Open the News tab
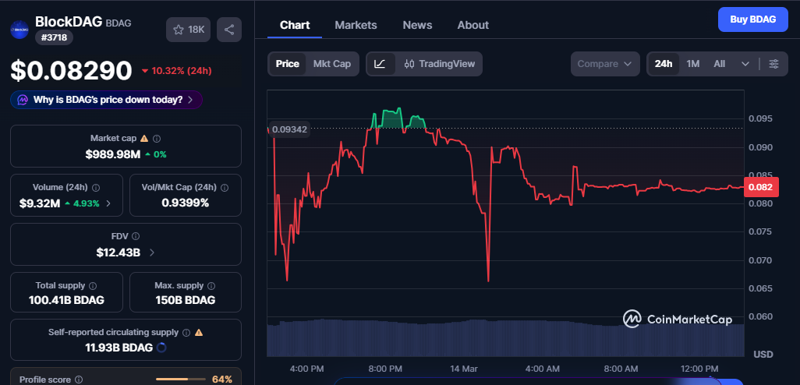 pyautogui.click(x=417, y=25)
